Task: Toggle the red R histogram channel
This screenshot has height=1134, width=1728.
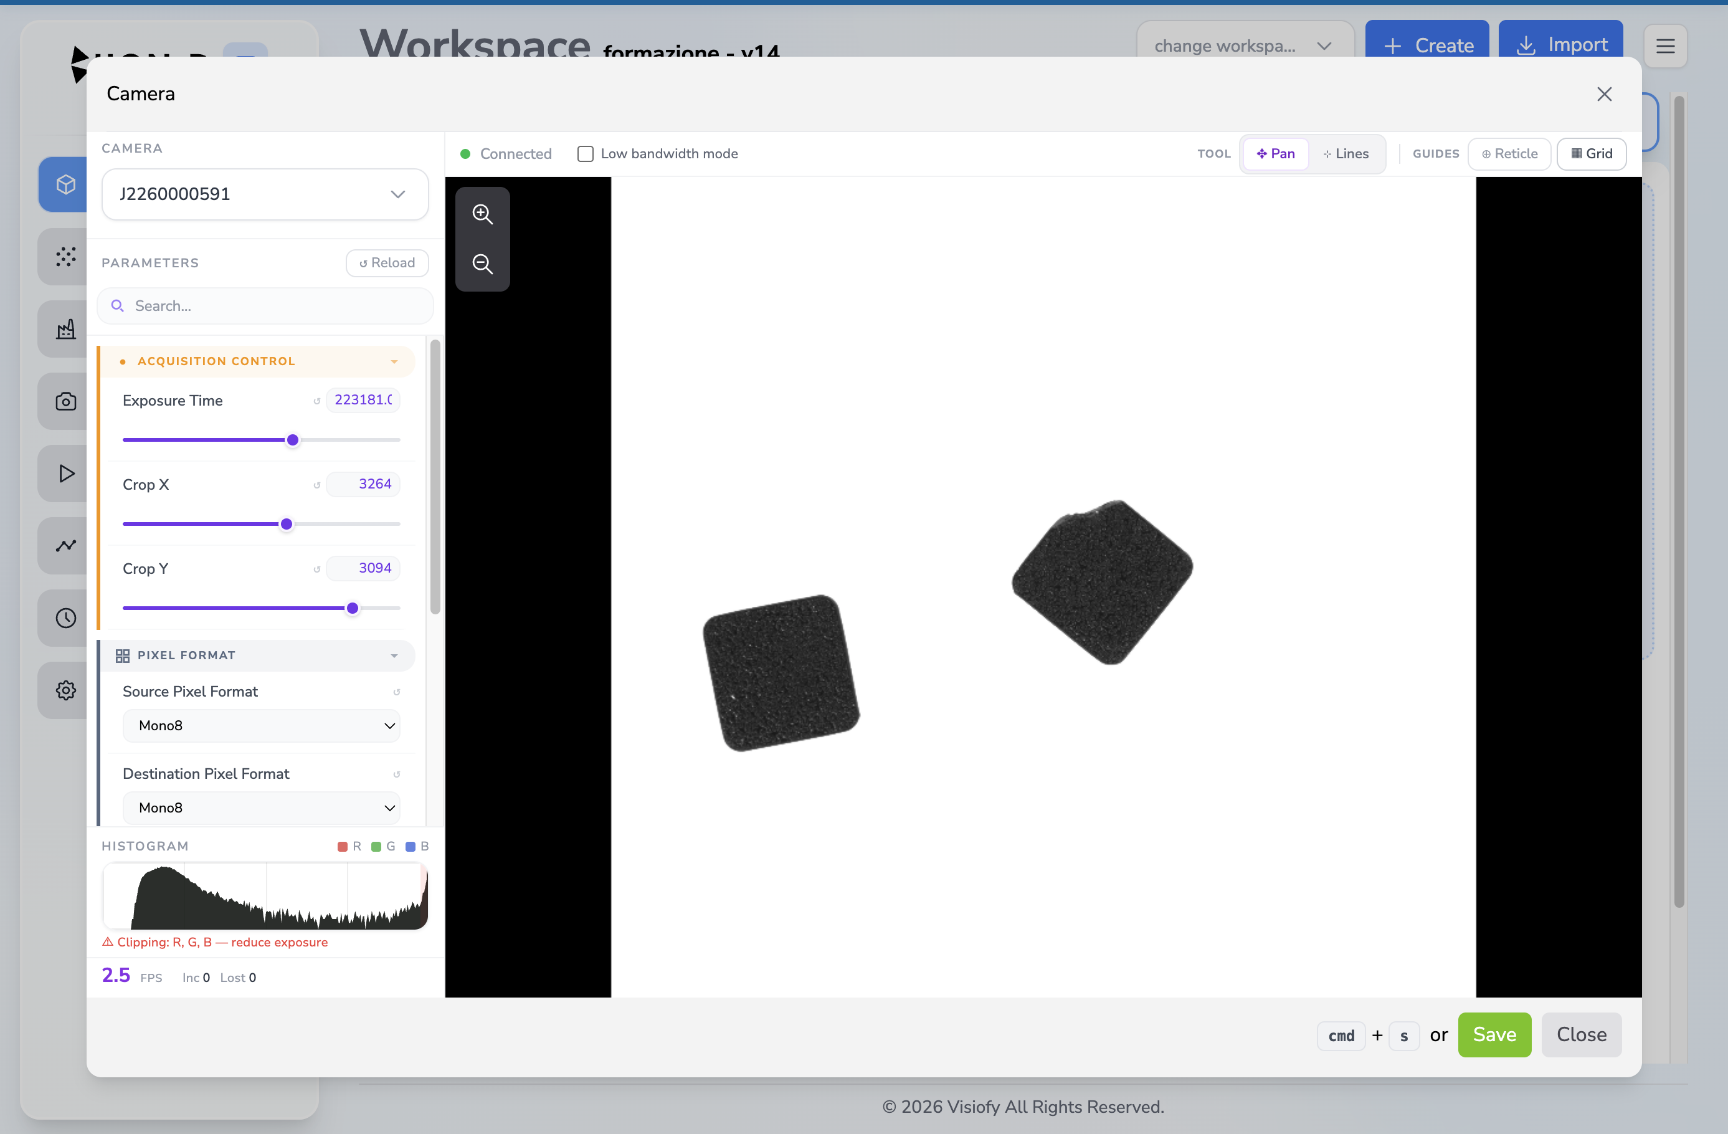Action: (x=349, y=846)
